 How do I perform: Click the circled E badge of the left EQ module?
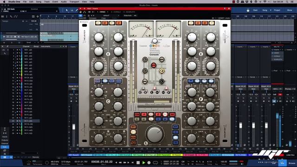point(108,54)
